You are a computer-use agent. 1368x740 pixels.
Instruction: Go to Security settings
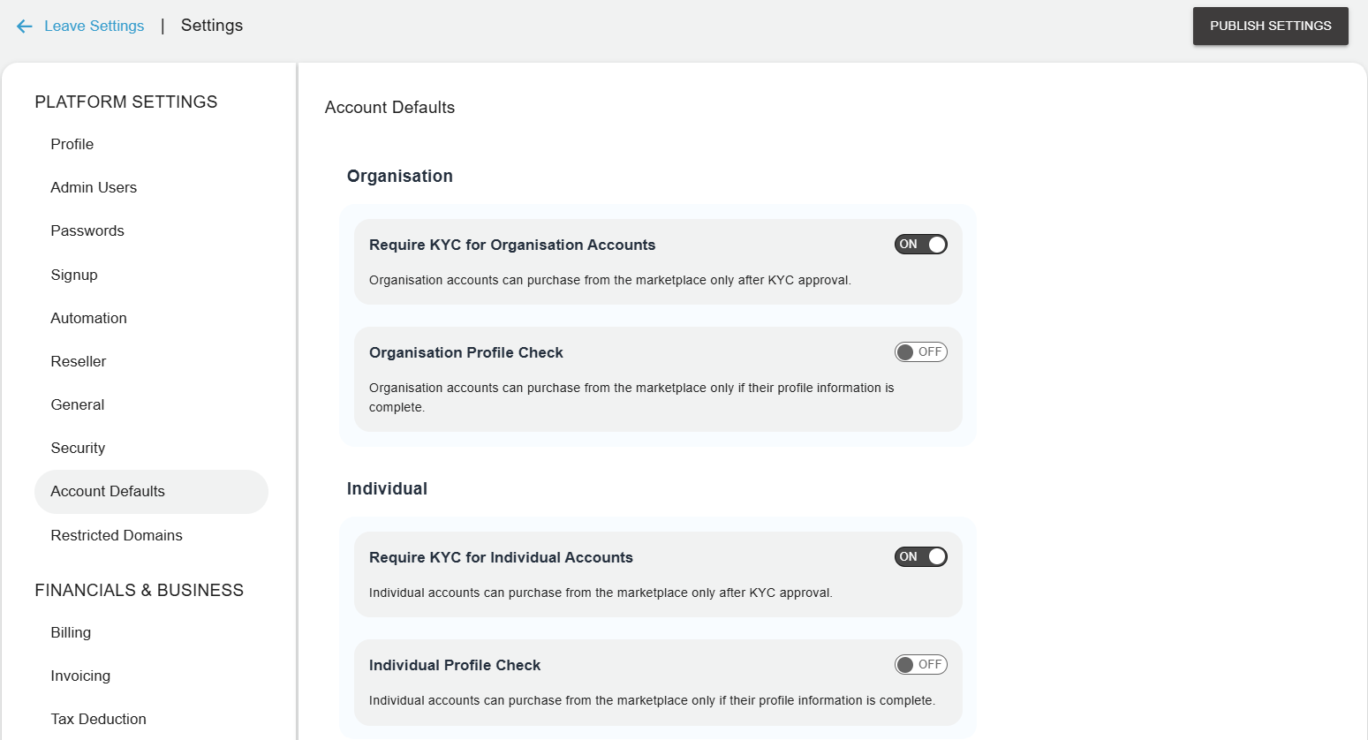coord(78,448)
